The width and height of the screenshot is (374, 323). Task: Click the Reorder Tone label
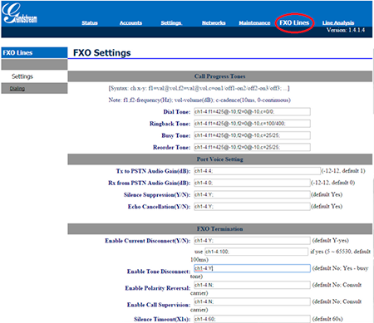tap(172, 148)
